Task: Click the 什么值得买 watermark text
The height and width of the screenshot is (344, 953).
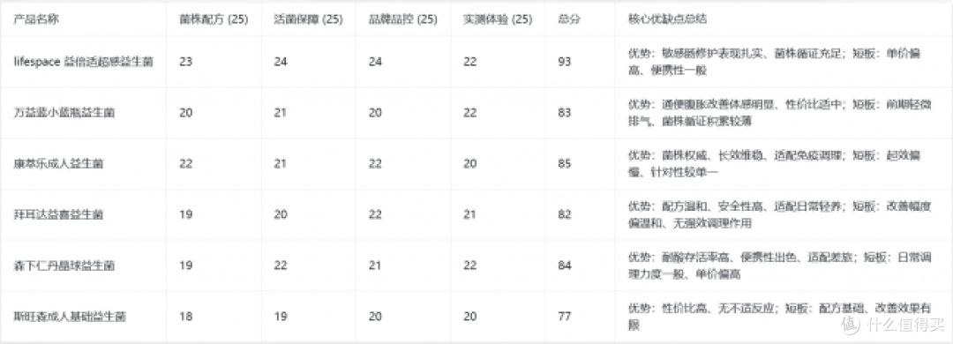Action: 905,325
